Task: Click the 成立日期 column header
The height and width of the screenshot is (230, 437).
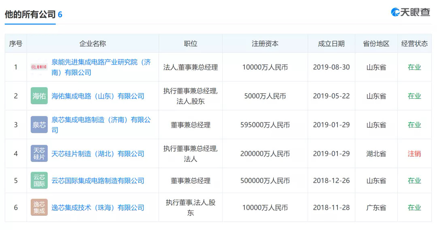Action: tap(331, 43)
